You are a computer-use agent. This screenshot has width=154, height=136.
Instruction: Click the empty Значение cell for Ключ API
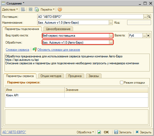(106, 95)
